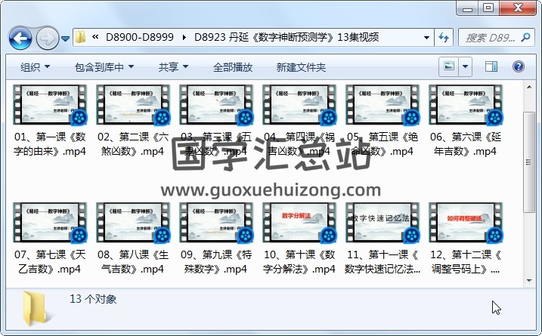
Task: Open the address bar history dropdown
Action: coord(426,37)
